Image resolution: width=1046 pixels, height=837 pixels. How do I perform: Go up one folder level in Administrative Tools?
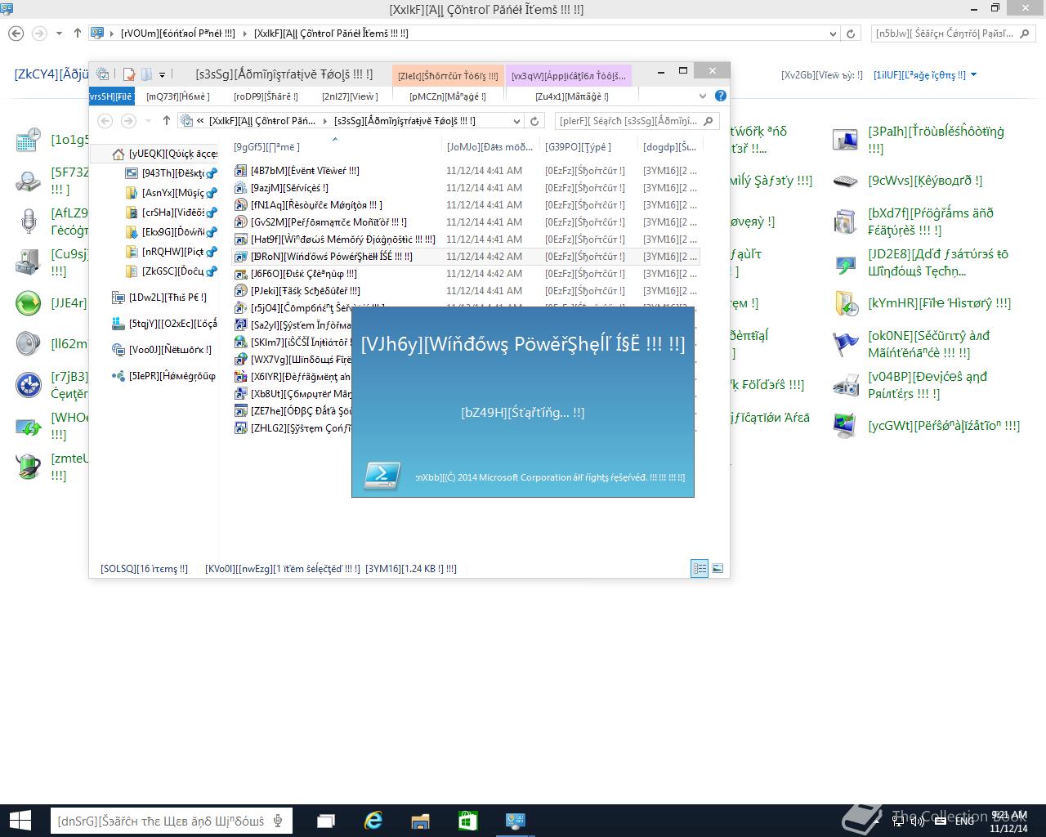coord(167,120)
